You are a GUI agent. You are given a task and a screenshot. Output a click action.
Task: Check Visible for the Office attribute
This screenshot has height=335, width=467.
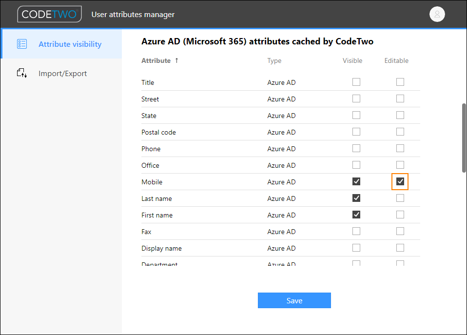click(356, 165)
